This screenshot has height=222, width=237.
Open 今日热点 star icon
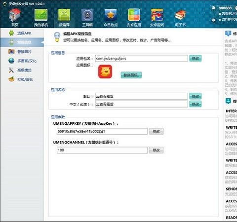[x=111, y=18]
